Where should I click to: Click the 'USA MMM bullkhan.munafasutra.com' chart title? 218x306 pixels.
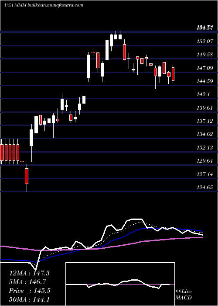coord(44,5)
